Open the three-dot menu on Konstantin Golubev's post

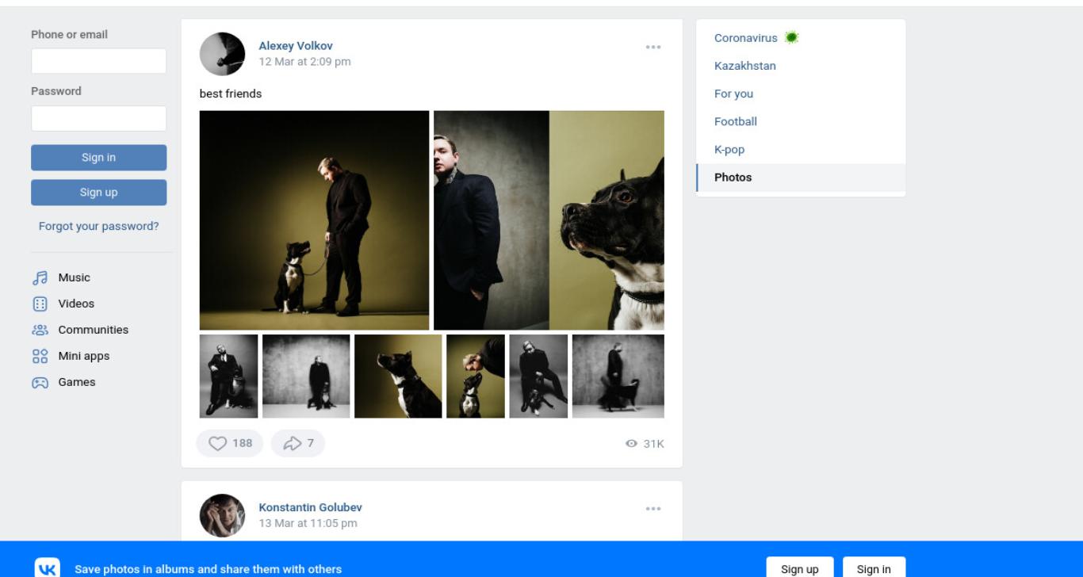[x=653, y=509]
